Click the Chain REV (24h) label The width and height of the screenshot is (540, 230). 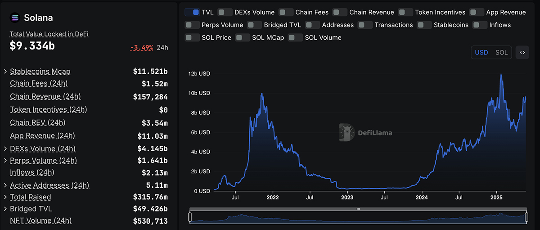38,122
